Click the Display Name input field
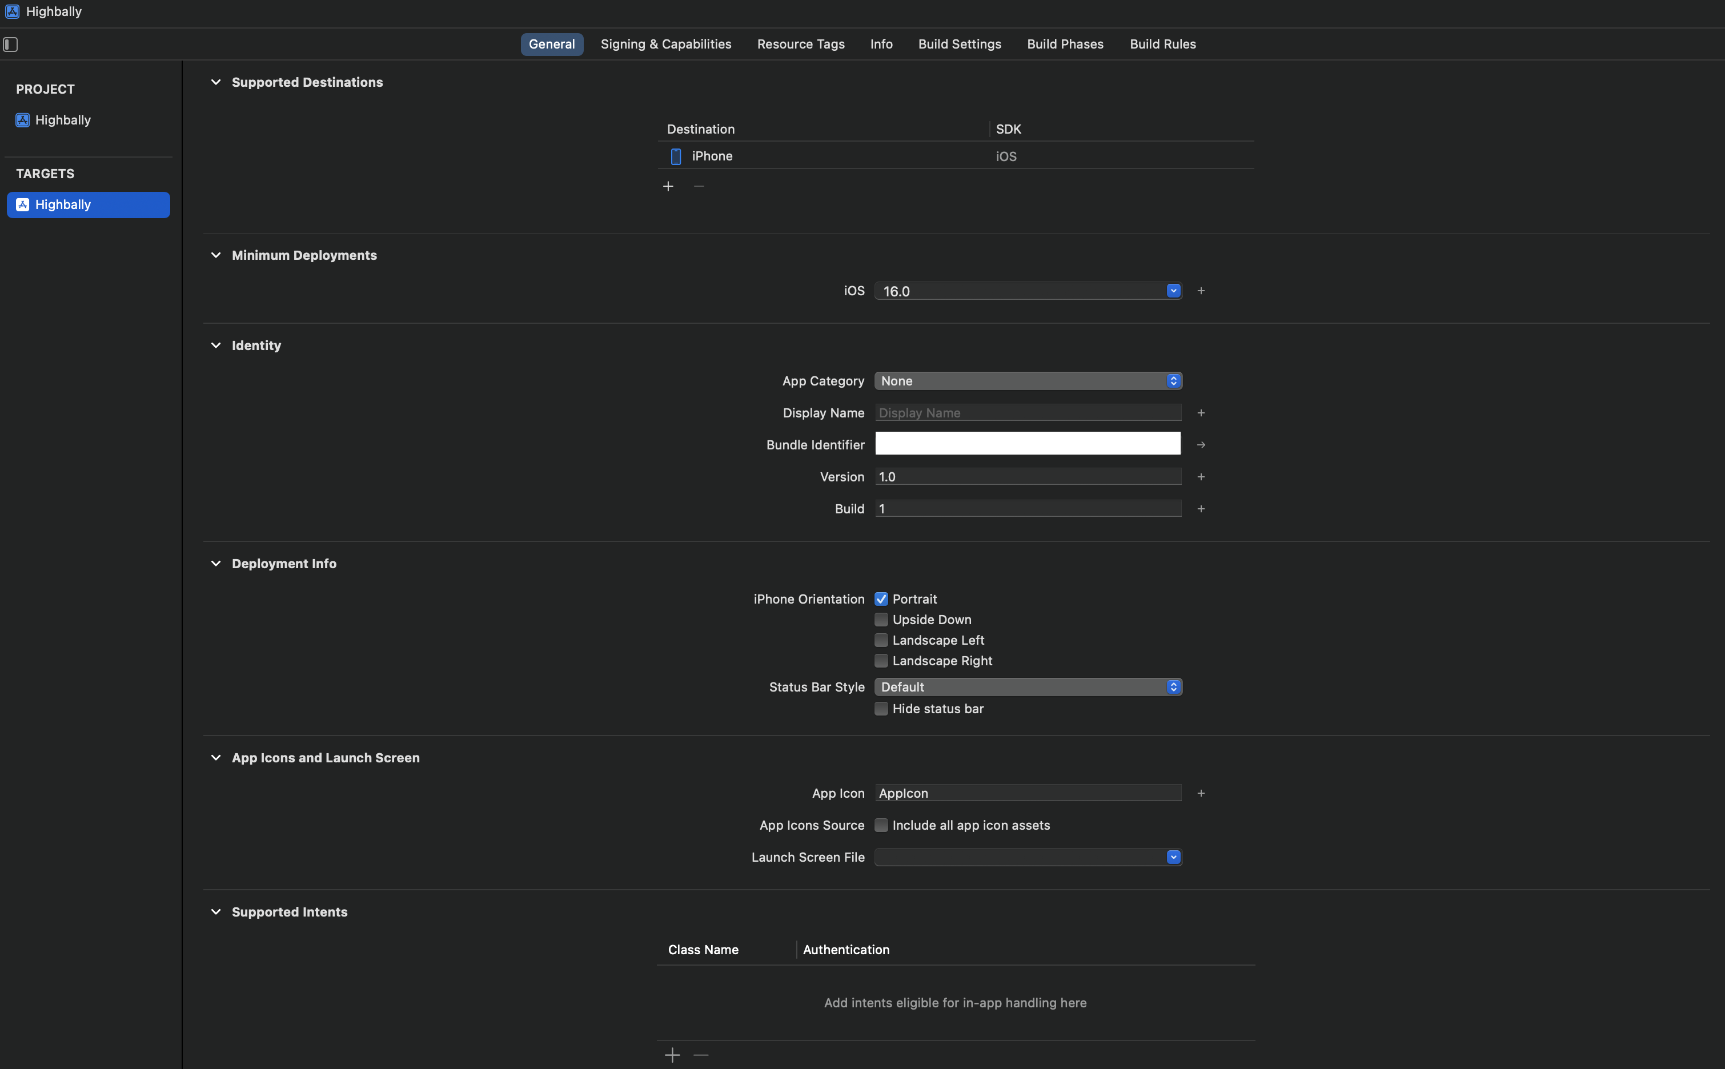The image size is (1725, 1069). [1028, 413]
